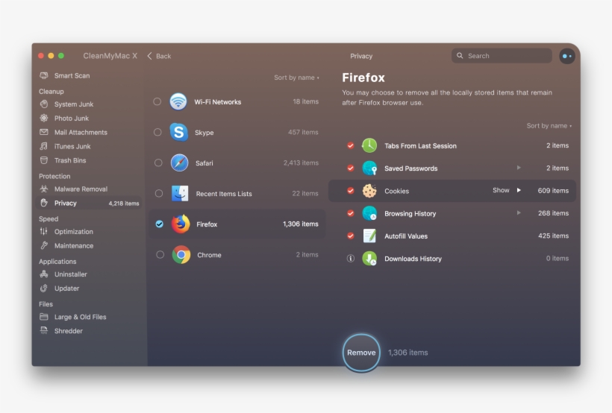Open Sort by name in the app list

click(296, 78)
